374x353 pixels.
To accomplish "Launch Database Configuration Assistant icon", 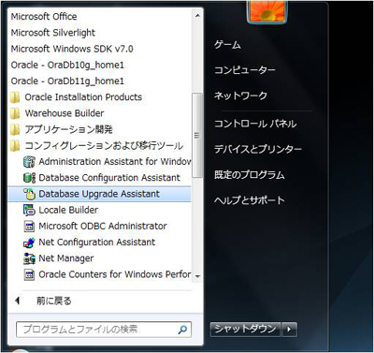I will tap(29, 178).
